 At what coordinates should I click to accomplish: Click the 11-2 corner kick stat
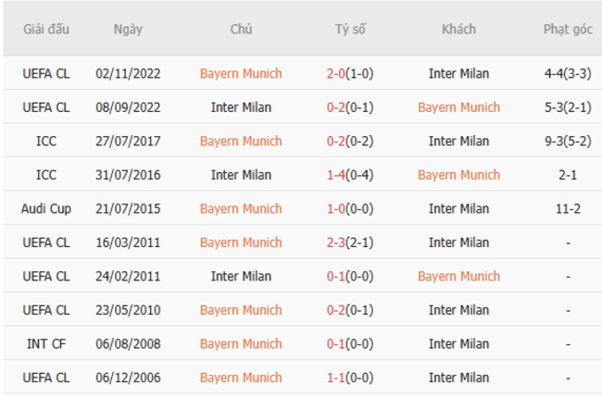click(567, 209)
